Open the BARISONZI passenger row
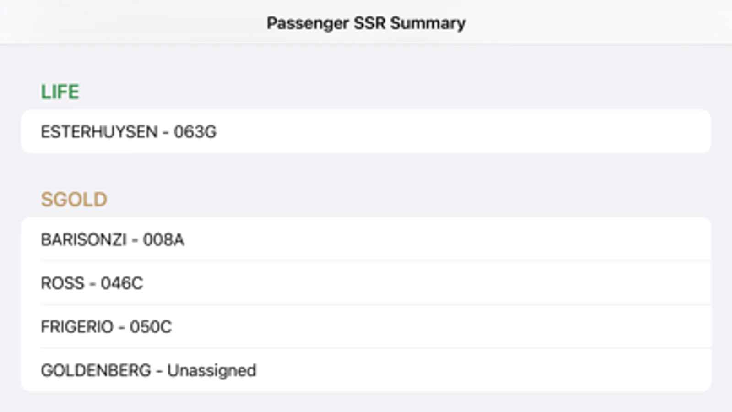Screen dimensions: 732x412 click(366, 239)
